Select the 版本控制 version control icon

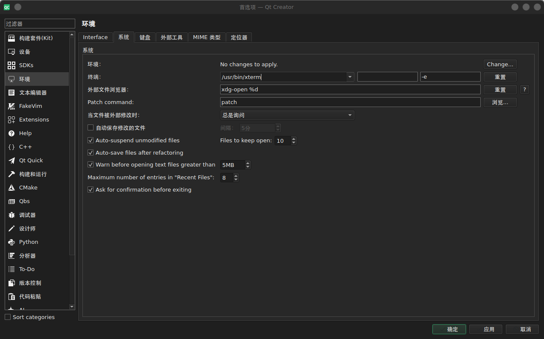coord(11,283)
